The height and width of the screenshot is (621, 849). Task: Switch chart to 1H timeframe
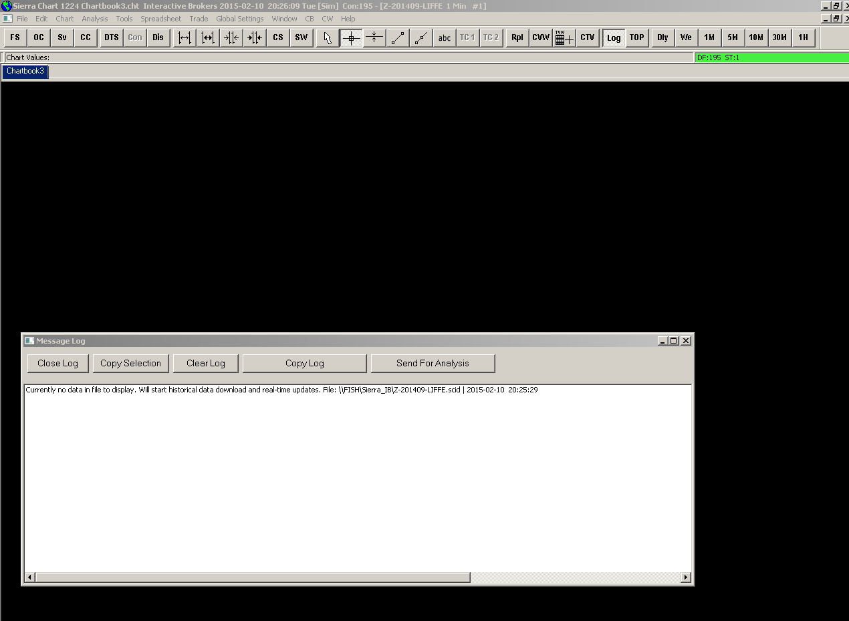tap(803, 37)
